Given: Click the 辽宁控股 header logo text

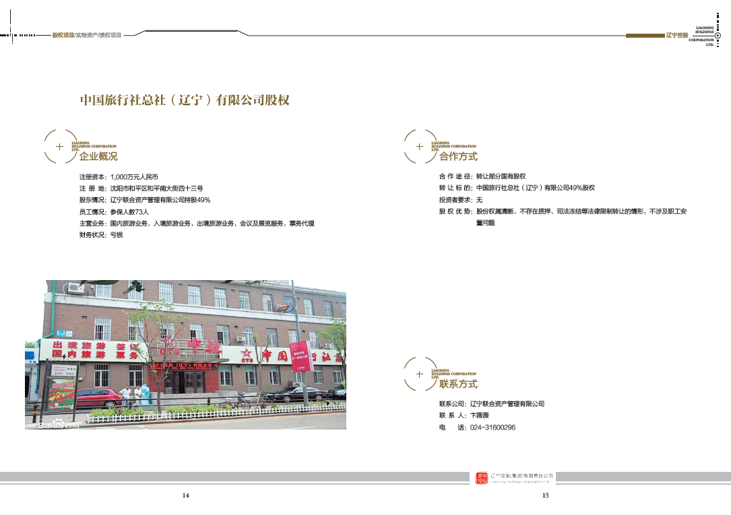Looking at the screenshot, I should click(x=677, y=36).
